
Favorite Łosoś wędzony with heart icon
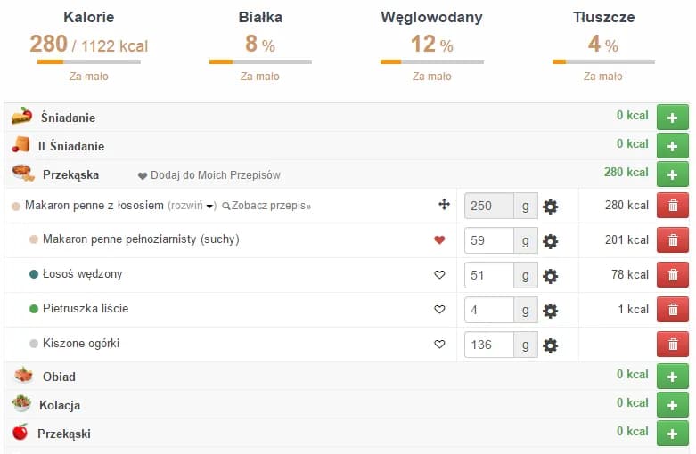[439, 275]
